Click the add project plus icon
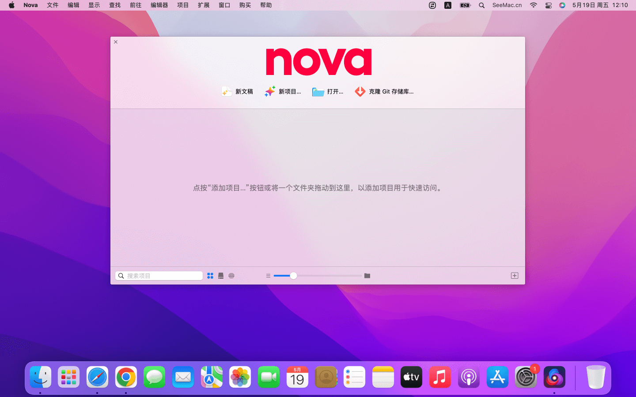Image resolution: width=636 pixels, height=397 pixels. (x=515, y=276)
